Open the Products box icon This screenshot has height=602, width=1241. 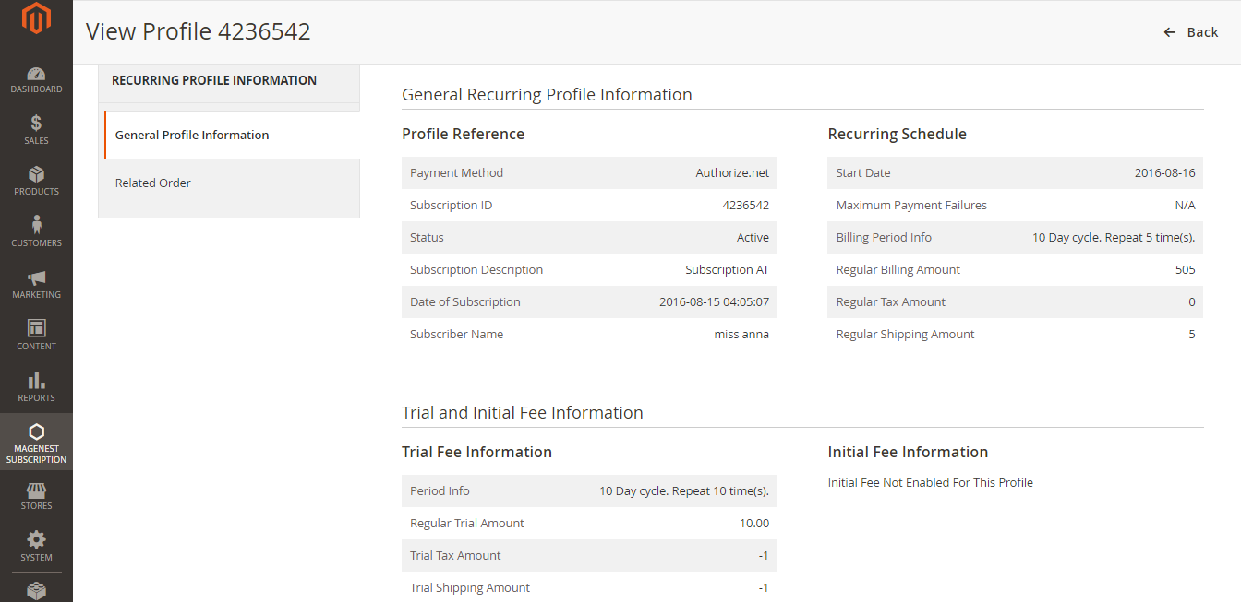coord(36,175)
